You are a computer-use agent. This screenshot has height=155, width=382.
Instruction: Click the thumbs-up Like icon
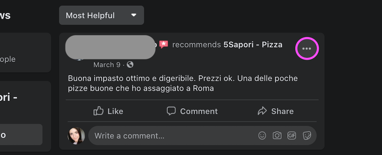tap(98, 111)
